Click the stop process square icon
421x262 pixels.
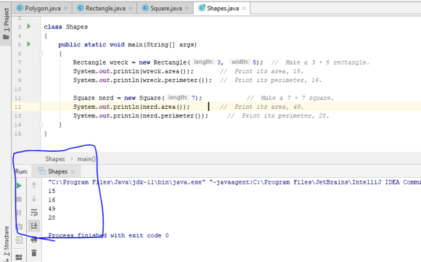coord(19,199)
